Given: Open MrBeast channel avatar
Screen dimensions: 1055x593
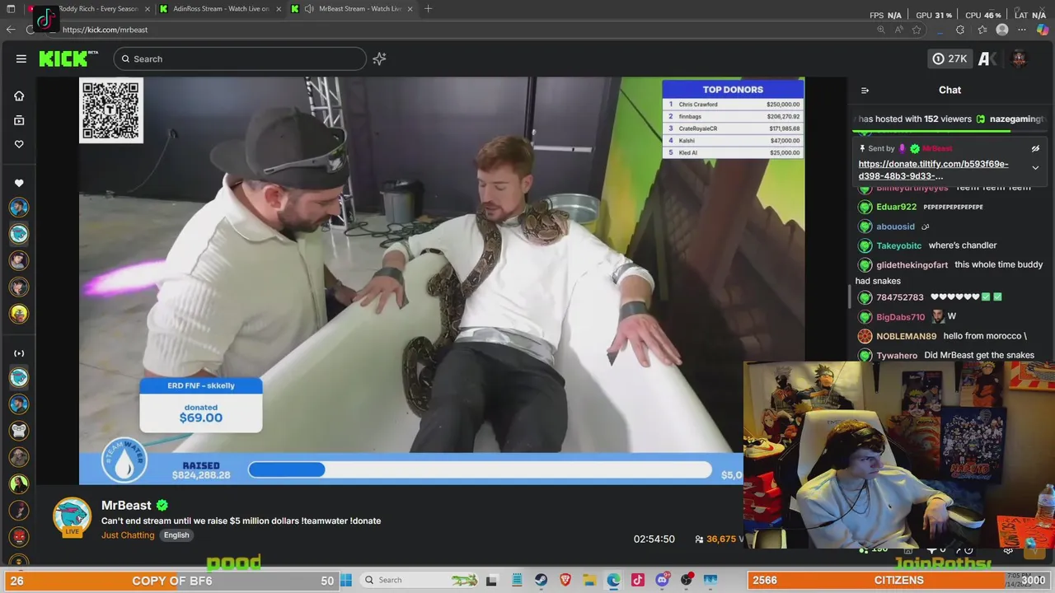Looking at the screenshot, I should coord(73,516).
